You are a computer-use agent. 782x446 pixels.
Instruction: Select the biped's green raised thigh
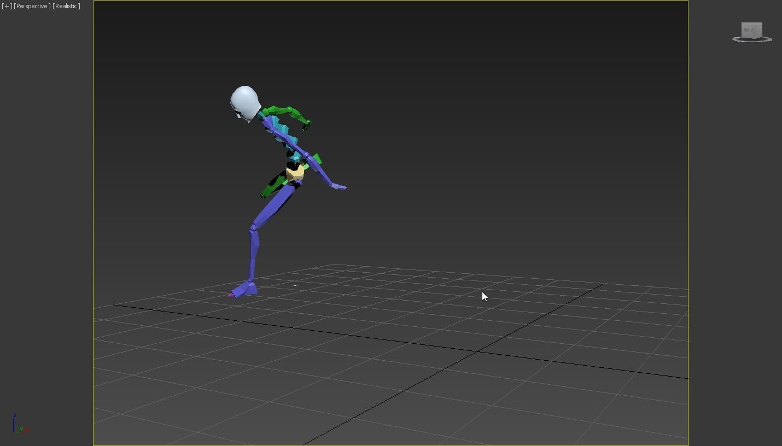tap(275, 185)
